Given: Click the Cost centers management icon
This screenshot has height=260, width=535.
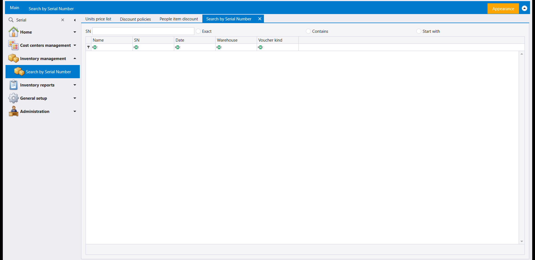Looking at the screenshot, I should pyautogui.click(x=13, y=45).
